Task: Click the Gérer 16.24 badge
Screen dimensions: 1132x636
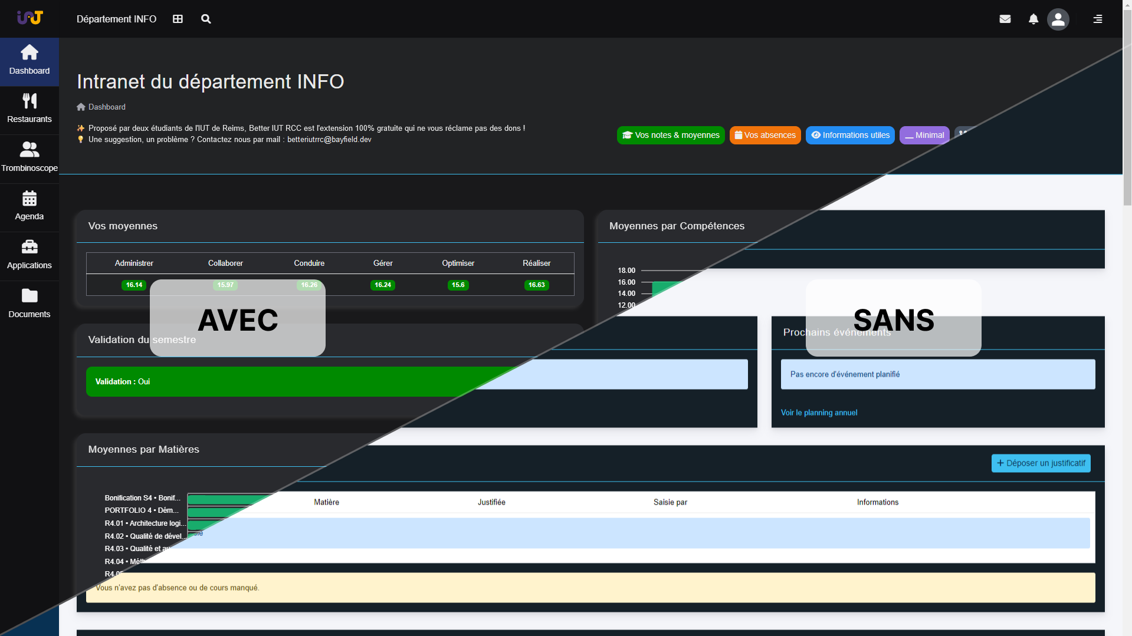Action: pyautogui.click(x=383, y=285)
